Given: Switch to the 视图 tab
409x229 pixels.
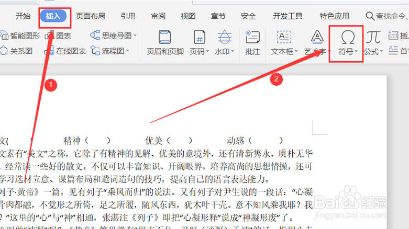Looking at the screenshot, I should [x=188, y=16].
